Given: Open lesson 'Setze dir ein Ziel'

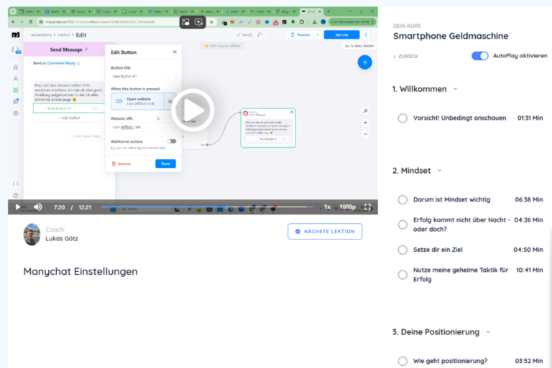Looking at the screenshot, I should tap(438, 250).
